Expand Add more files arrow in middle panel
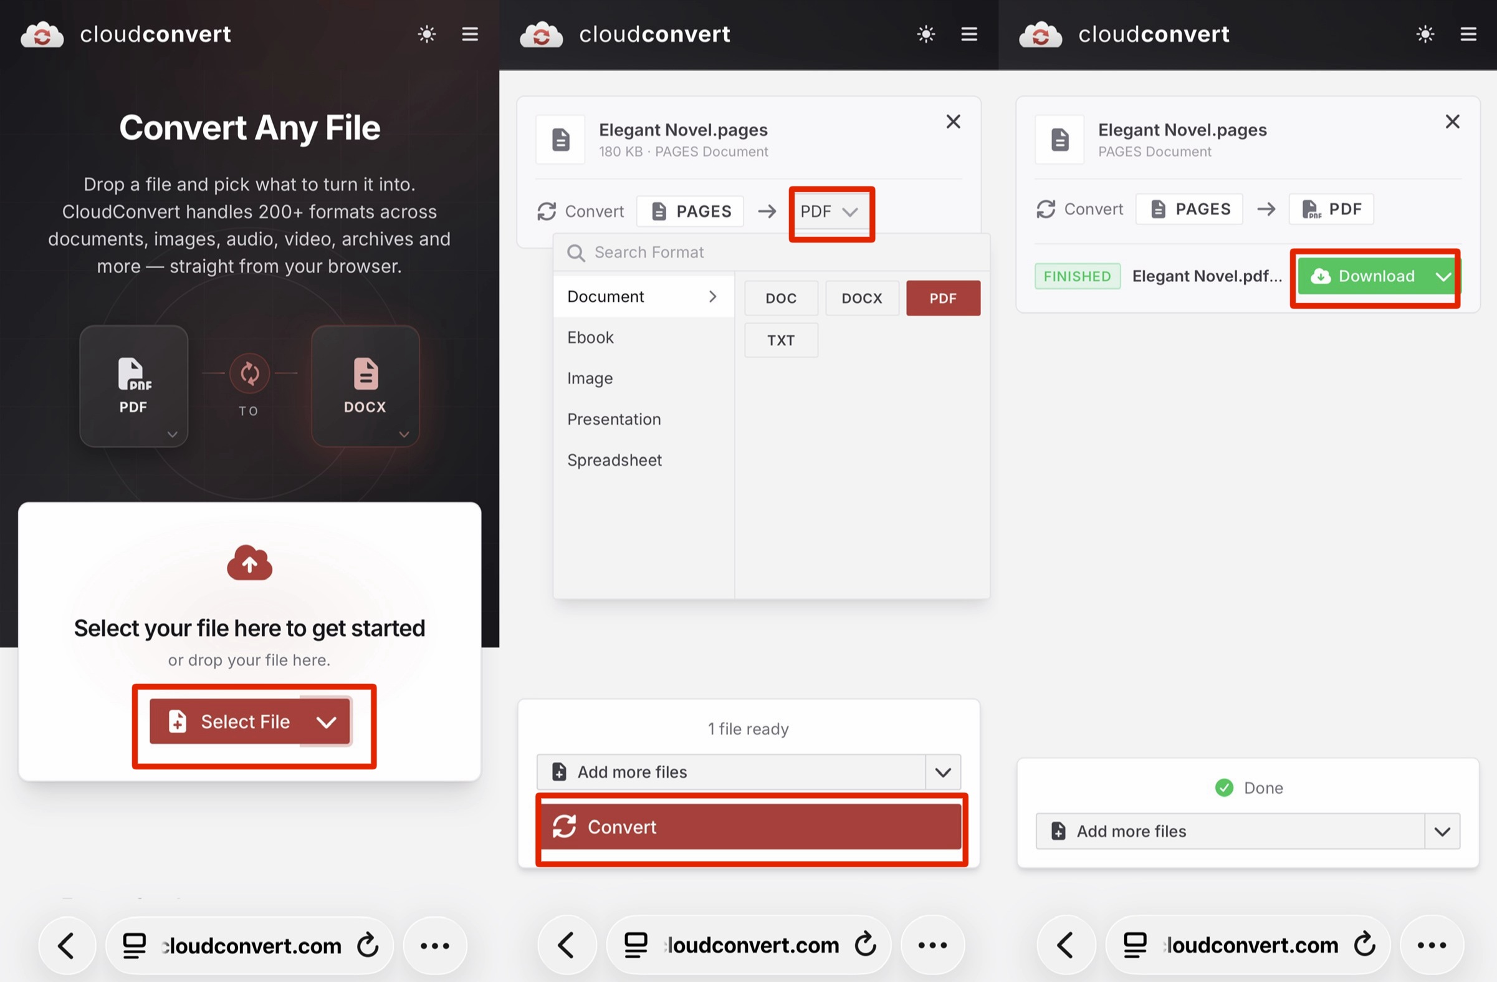This screenshot has height=982, width=1497. coord(943,772)
